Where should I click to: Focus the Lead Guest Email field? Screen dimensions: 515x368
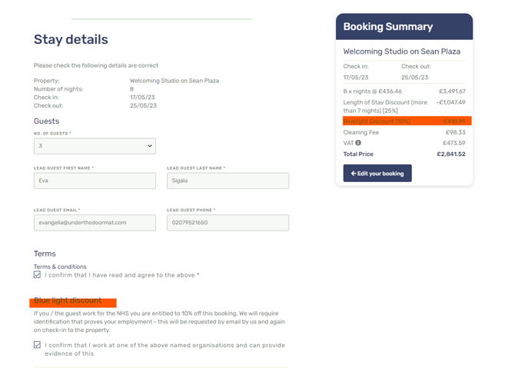click(x=95, y=223)
